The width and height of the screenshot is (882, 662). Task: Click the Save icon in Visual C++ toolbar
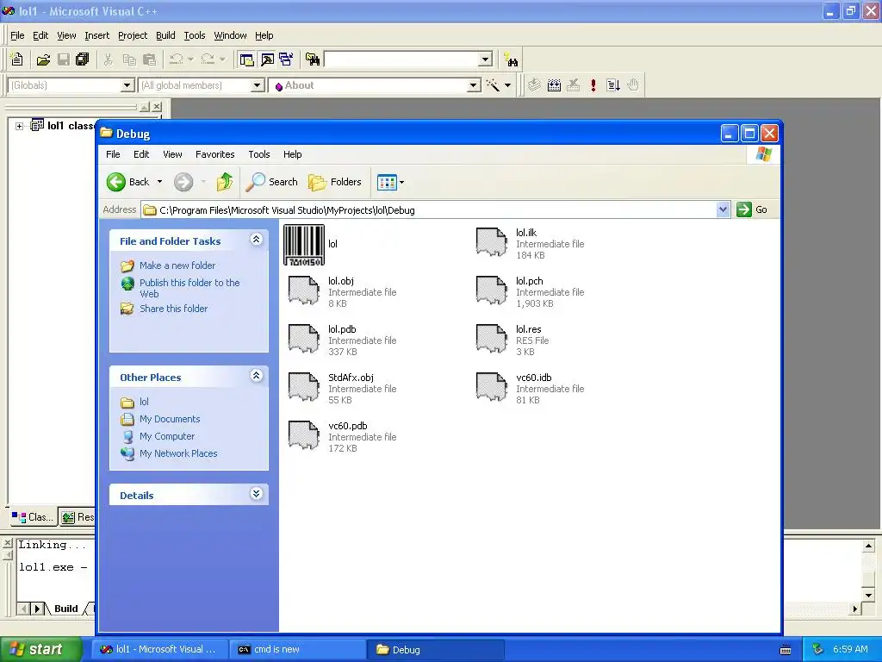(64, 59)
